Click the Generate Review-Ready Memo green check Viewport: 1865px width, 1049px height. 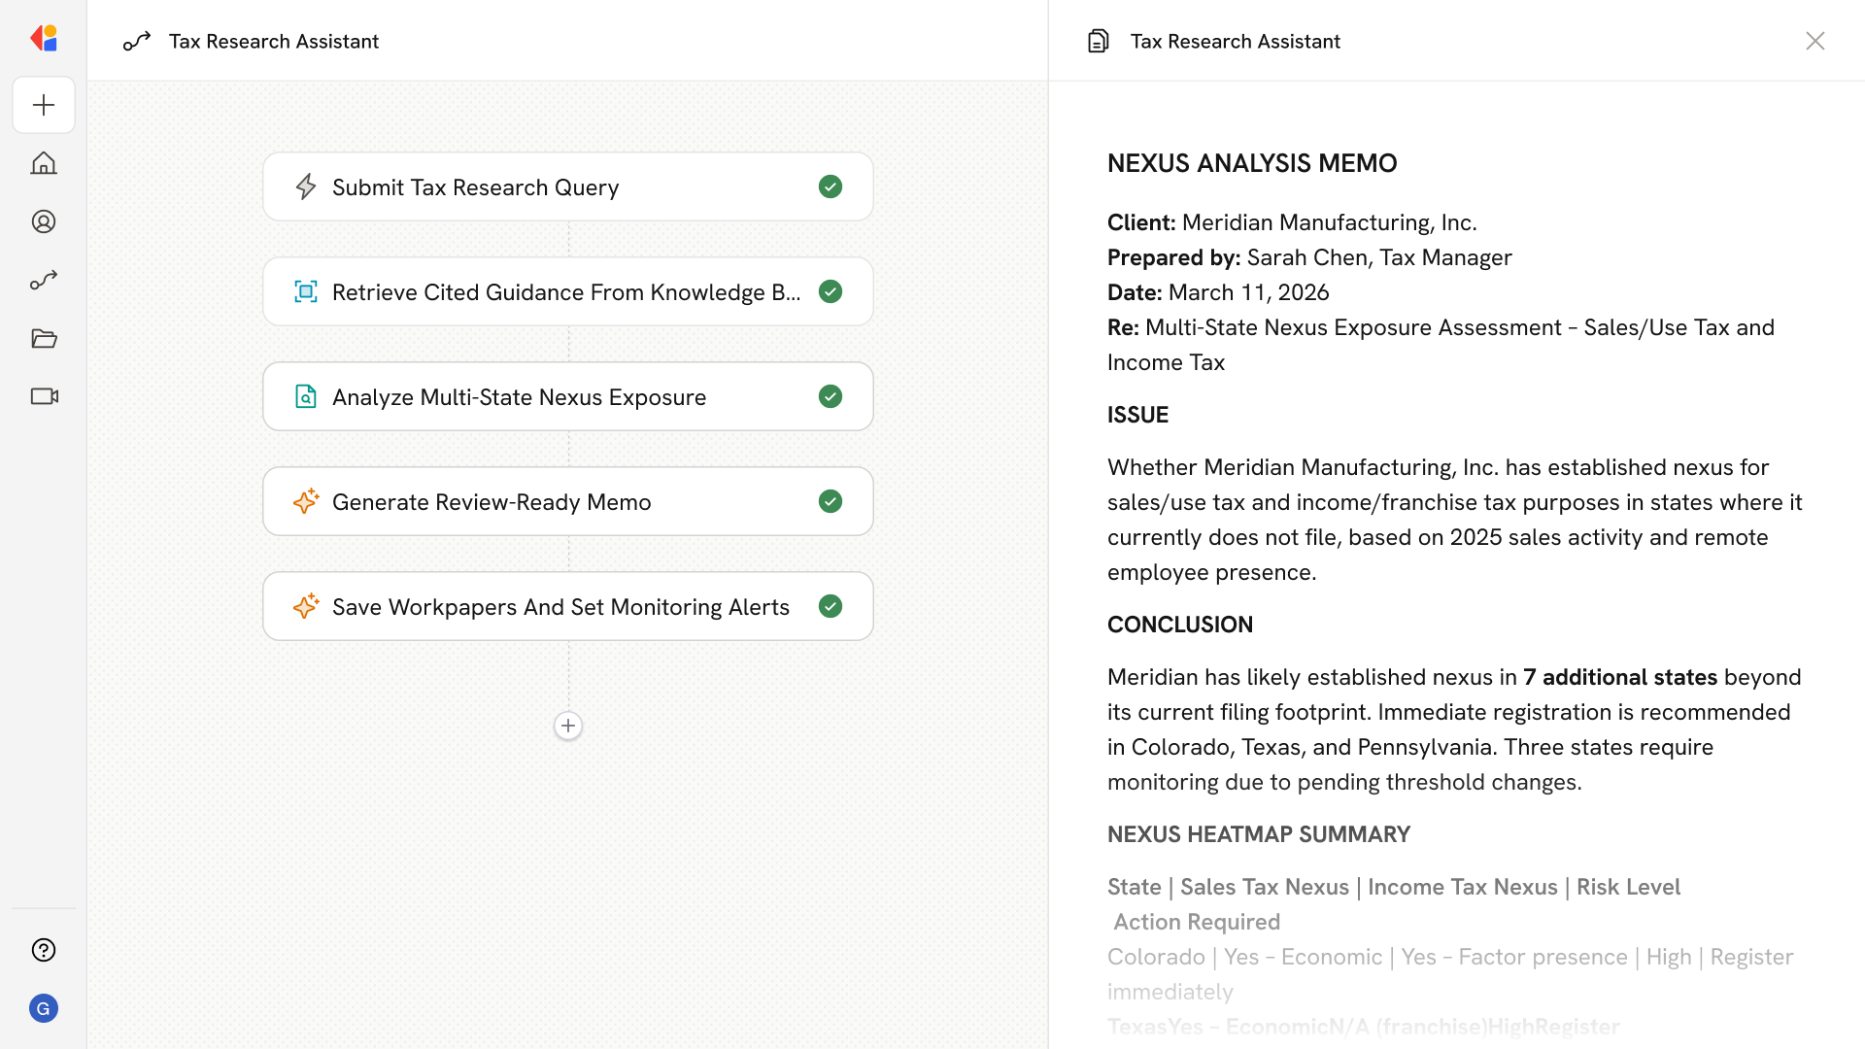(x=831, y=501)
